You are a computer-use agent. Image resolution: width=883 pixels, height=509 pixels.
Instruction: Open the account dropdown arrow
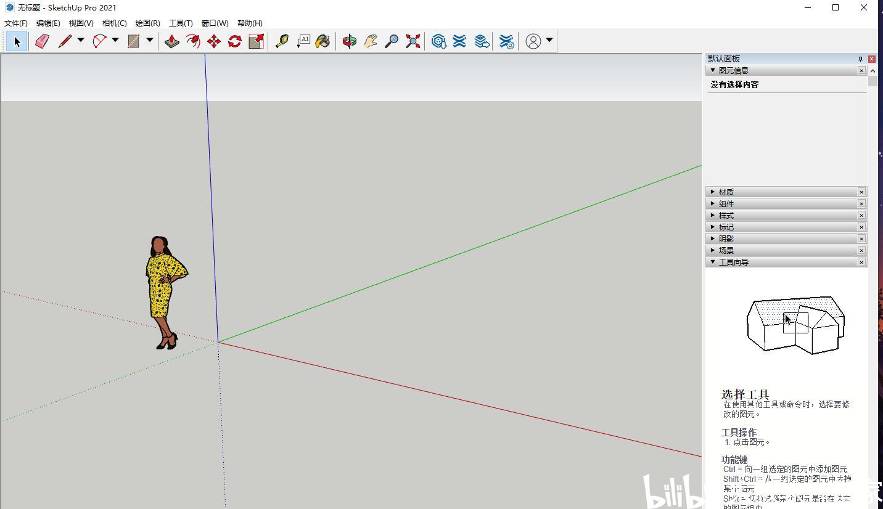[x=549, y=41]
